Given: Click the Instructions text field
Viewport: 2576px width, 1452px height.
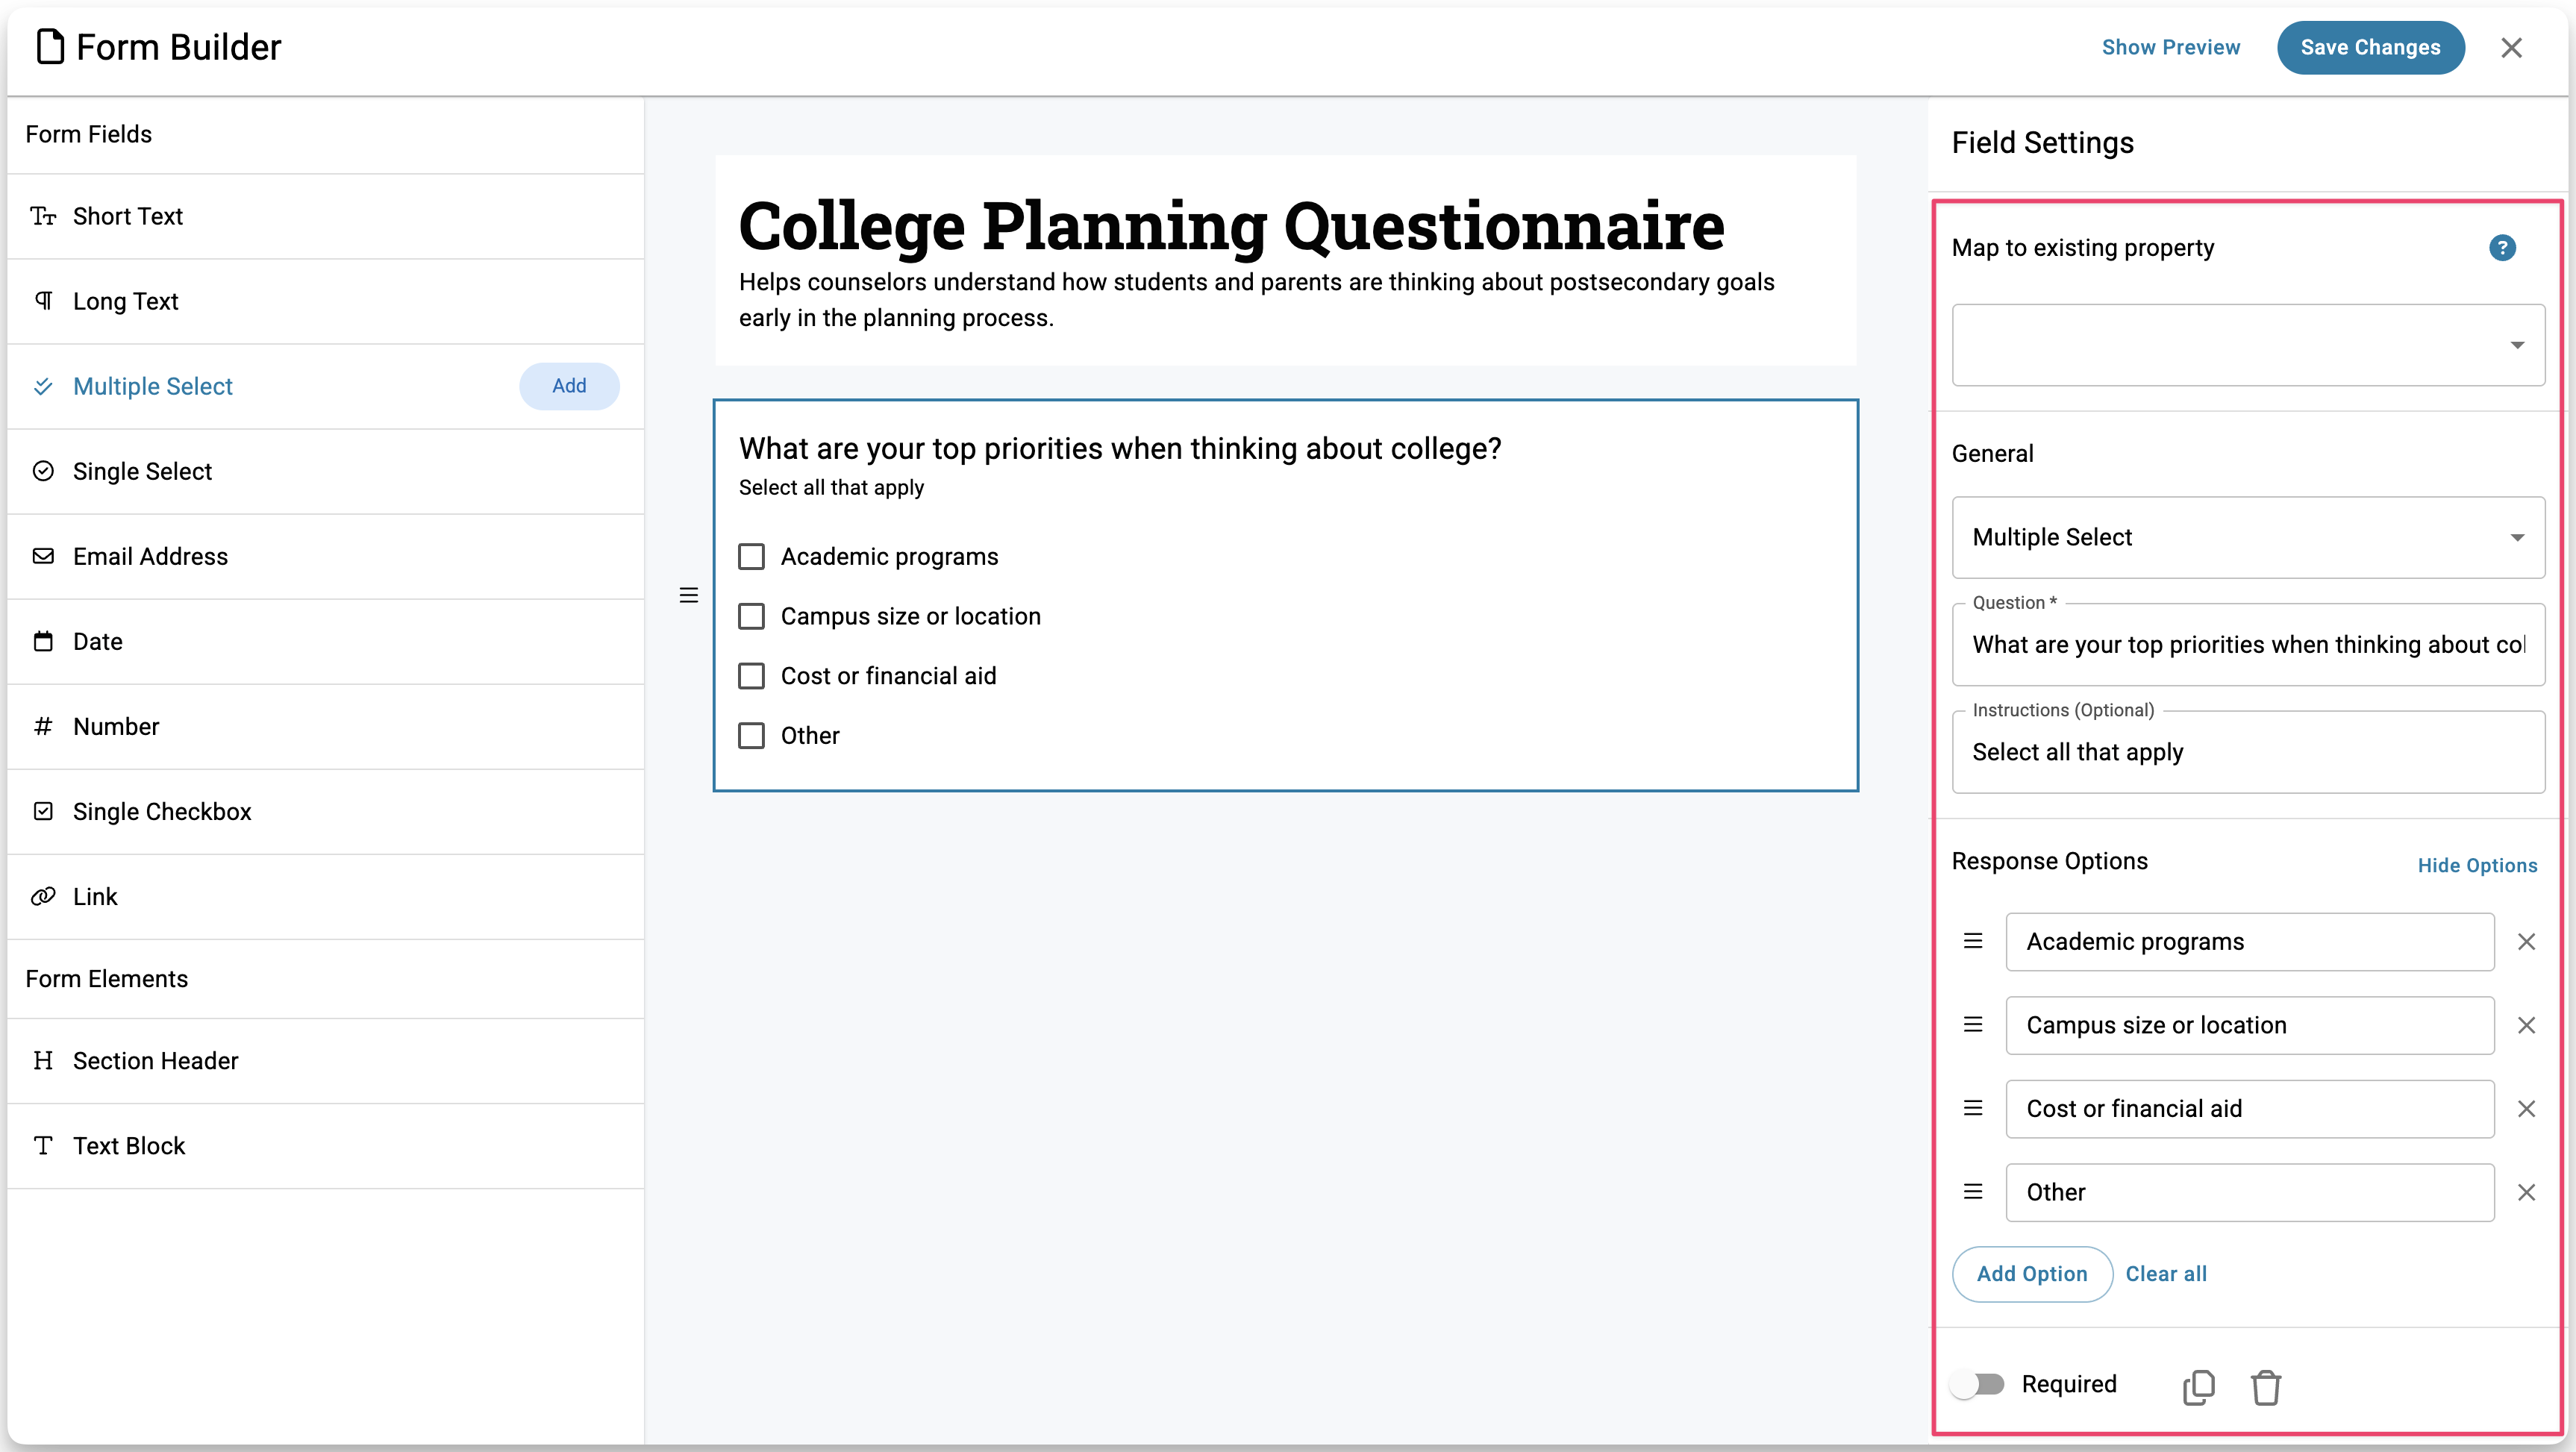Looking at the screenshot, I should click(x=2248, y=752).
